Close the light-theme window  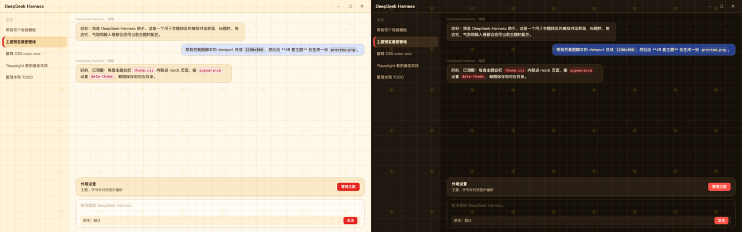tap(362, 6)
